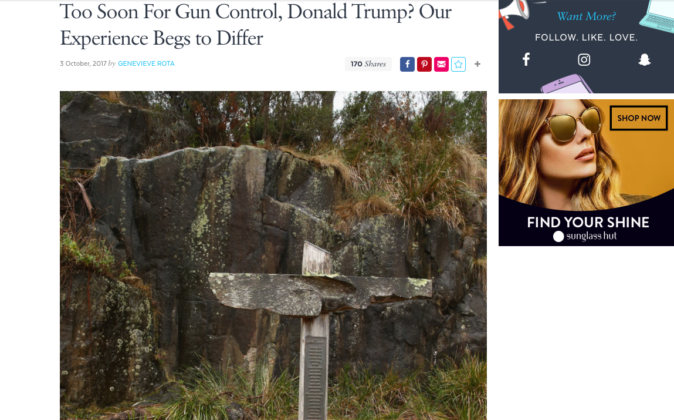This screenshot has height=420, width=674.
Task: Click the memorial cross article image
Action: click(273, 255)
